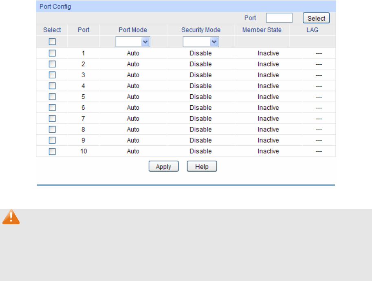Select the checkbox for port 2
372x281 pixels.
pyautogui.click(x=52, y=64)
